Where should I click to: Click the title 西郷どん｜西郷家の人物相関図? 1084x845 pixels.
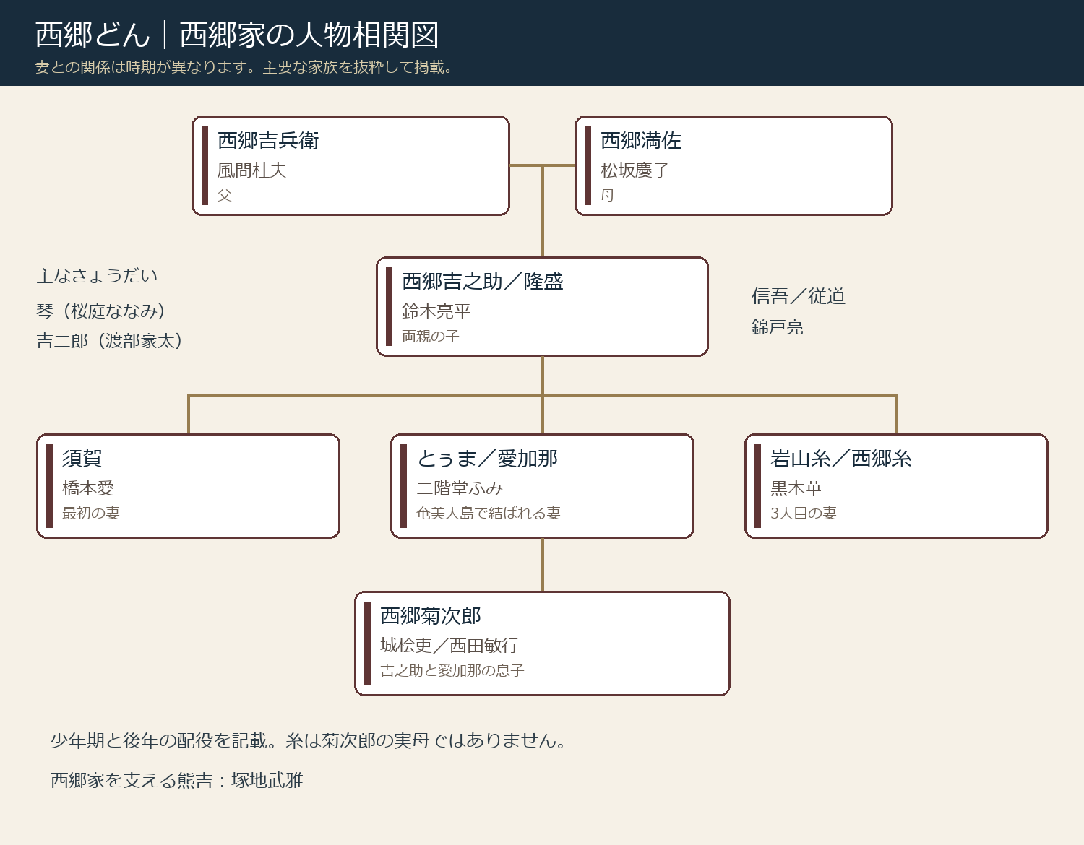tap(237, 35)
